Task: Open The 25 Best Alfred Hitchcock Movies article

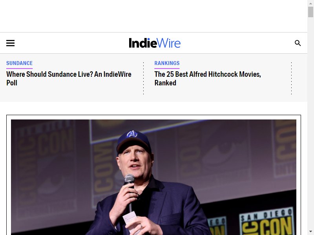Action: point(208,78)
